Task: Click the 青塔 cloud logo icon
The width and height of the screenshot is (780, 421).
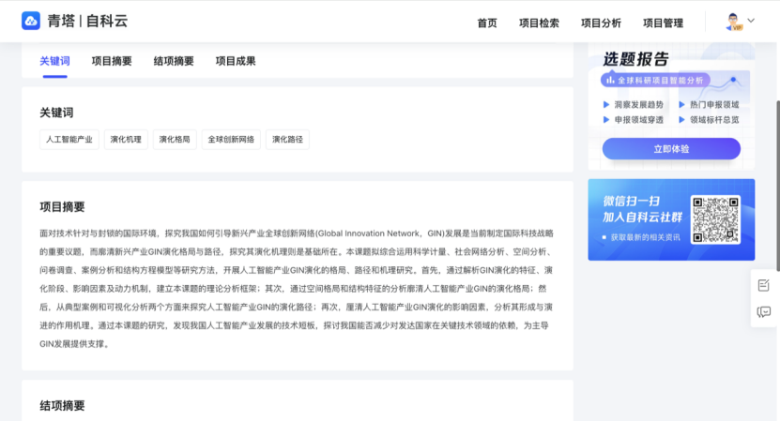Action: 31,21
